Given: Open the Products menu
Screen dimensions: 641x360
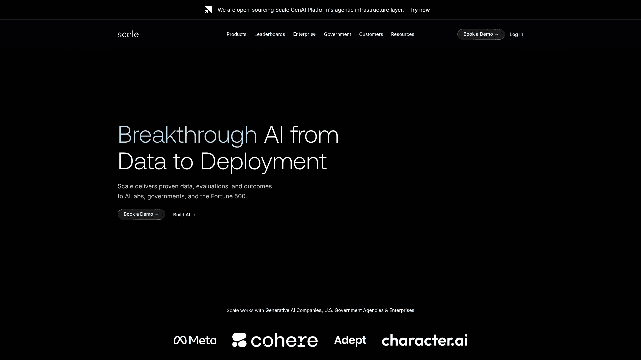Looking at the screenshot, I should coord(236,34).
